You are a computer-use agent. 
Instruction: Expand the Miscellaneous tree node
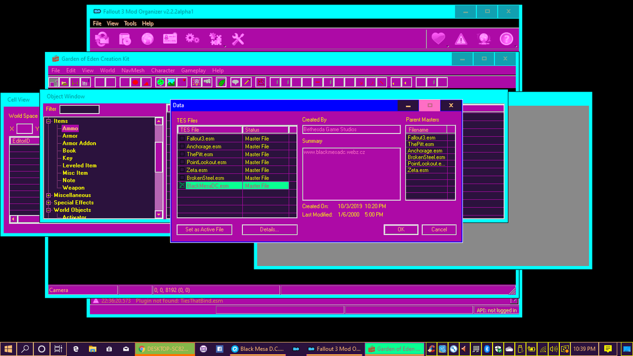click(x=49, y=195)
